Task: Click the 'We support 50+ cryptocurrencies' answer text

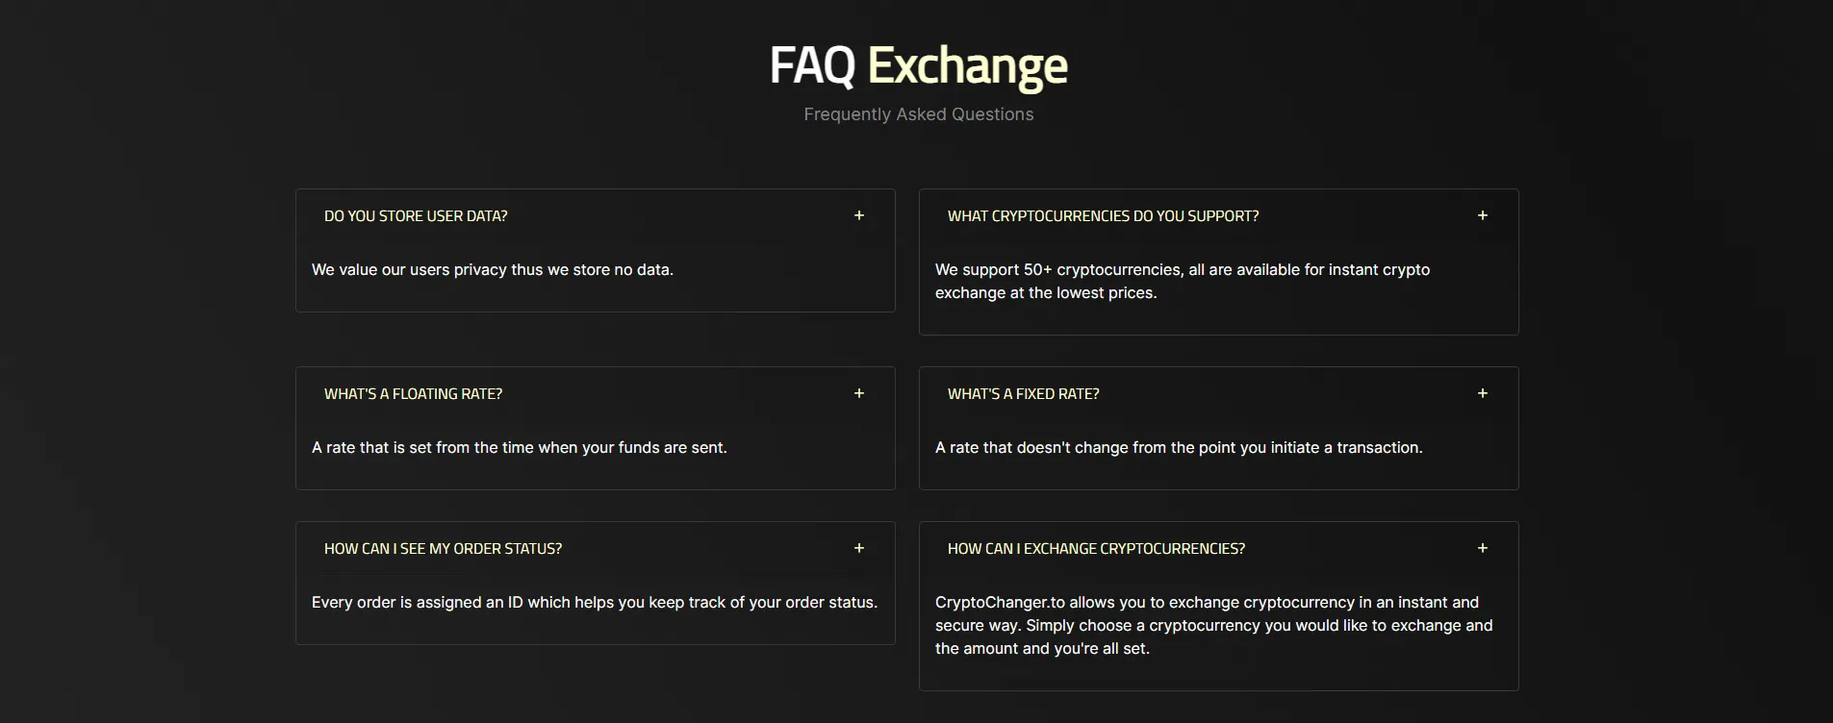Action: (1183, 282)
